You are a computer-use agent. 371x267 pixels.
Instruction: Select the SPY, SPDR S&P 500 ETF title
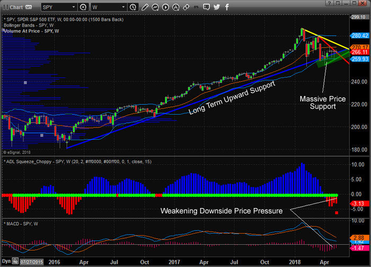click(64, 20)
